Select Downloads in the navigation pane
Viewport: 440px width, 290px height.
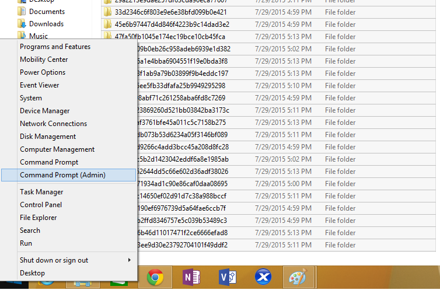[x=46, y=24]
